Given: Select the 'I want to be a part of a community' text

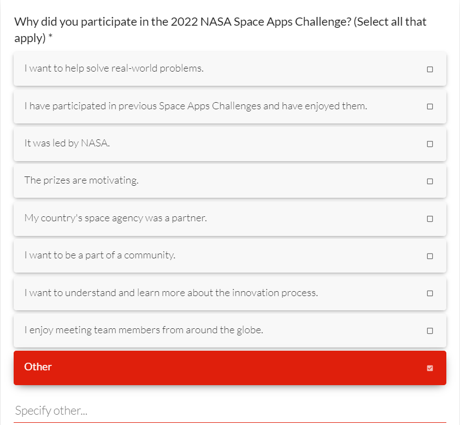Looking at the screenshot, I should click(99, 255).
